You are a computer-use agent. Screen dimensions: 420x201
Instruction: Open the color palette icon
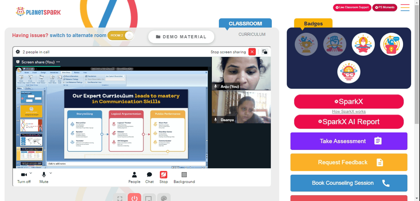click(x=164, y=198)
